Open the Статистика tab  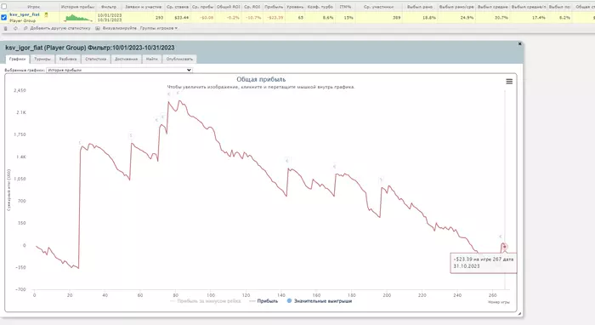(95, 60)
